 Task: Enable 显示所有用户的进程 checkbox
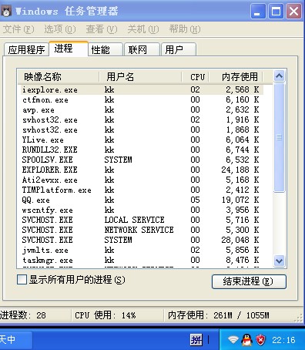pyautogui.click(x=22, y=279)
